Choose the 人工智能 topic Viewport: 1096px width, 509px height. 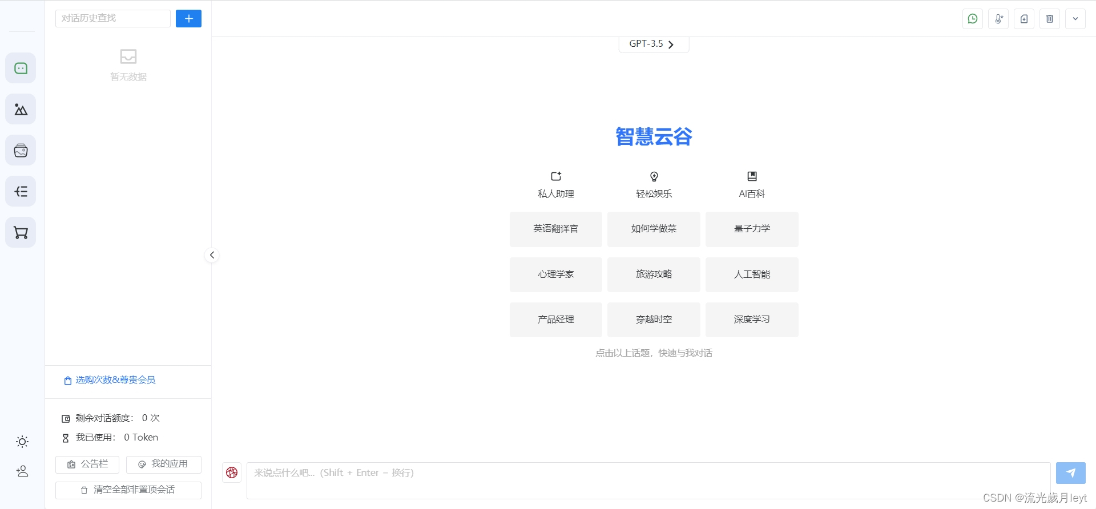(752, 274)
